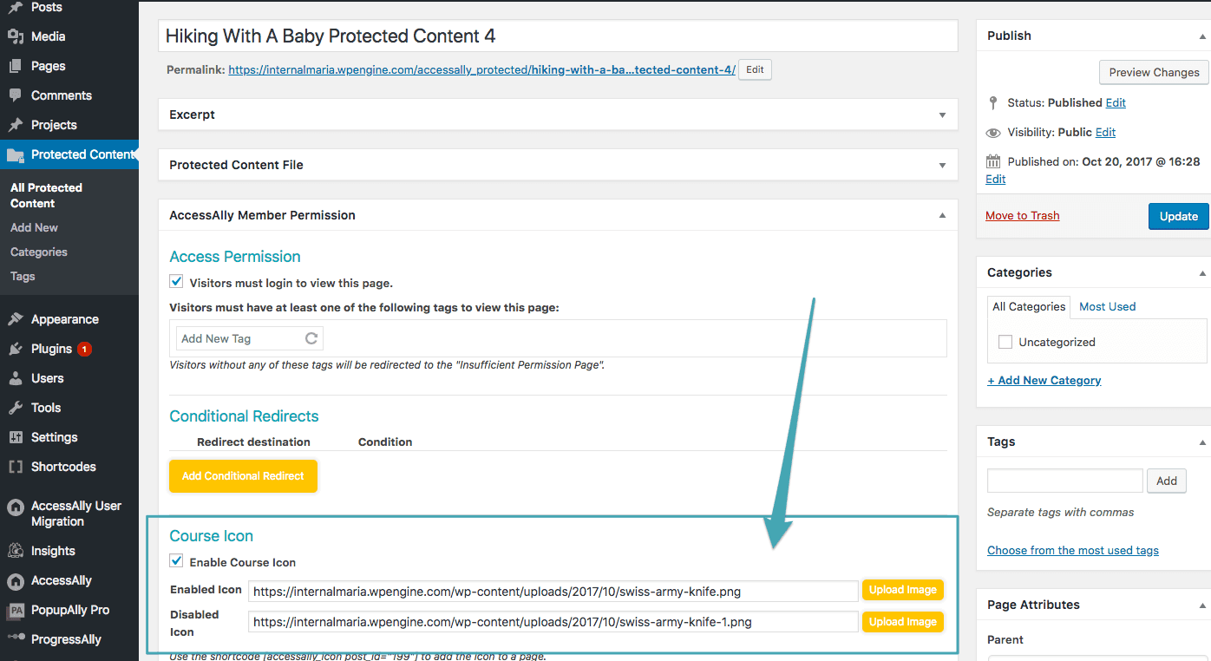Click the Move to Trash link
This screenshot has width=1211, height=661.
point(1022,215)
